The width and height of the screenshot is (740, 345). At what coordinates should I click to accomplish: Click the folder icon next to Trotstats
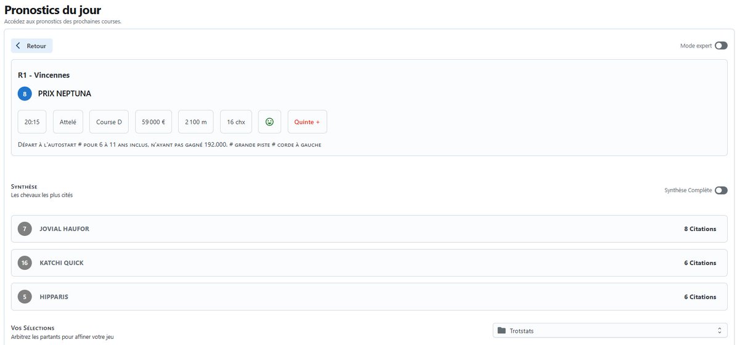point(501,331)
